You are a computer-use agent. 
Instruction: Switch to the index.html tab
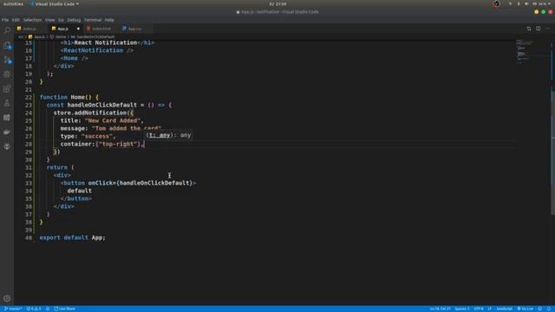pos(101,29)
